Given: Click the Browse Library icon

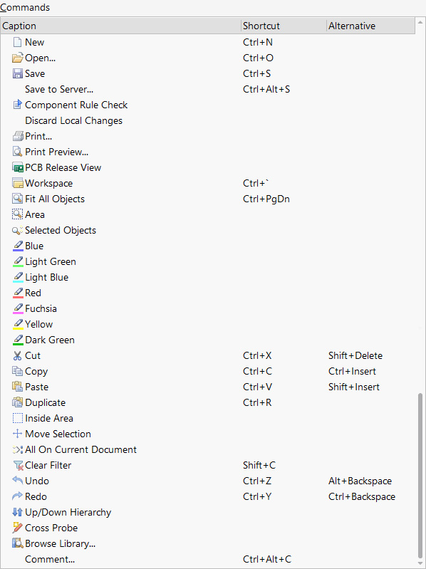Looking at the screenshot, I should coord(17,543).
